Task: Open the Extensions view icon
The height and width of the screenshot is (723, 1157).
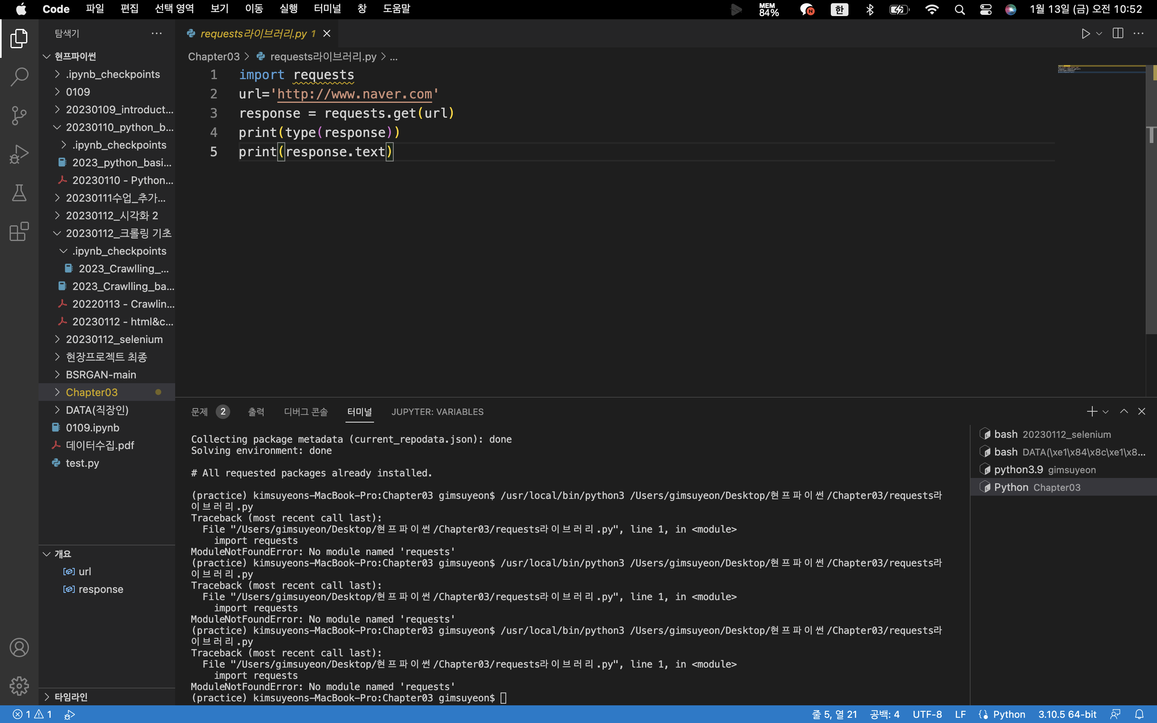Action: 19,232
